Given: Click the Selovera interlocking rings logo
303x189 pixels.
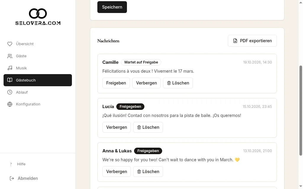Looking at the screenshot, I should click(38, 14).
